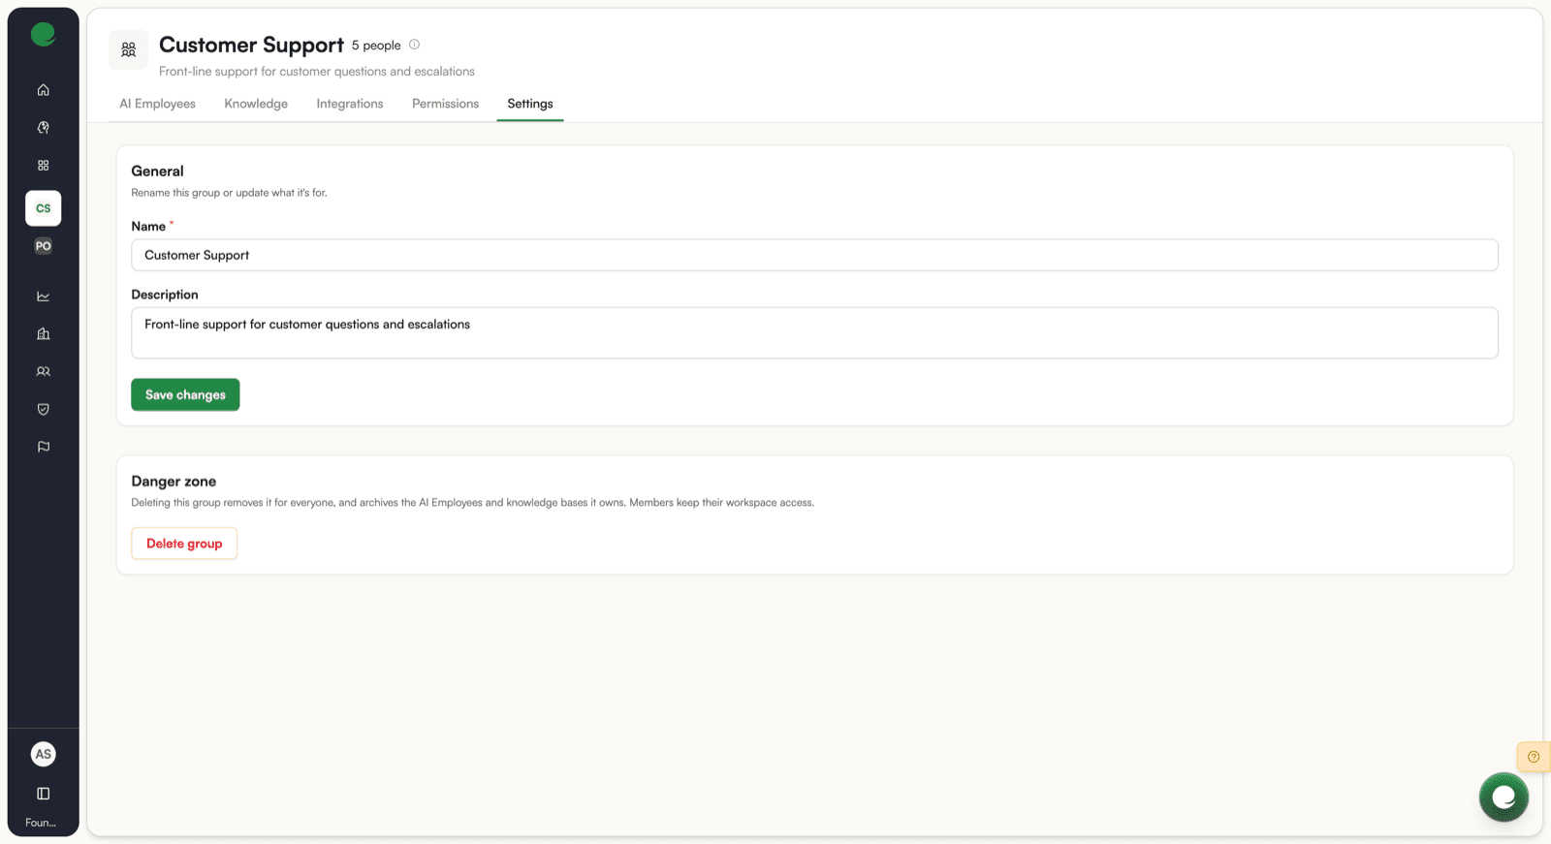Click the 'Customer Support' page title

point(251,45)
